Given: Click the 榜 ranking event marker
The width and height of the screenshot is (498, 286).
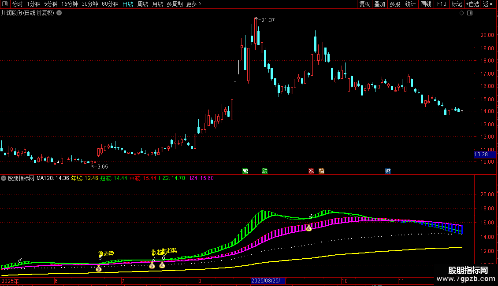Looking at the screenshot, I should coord(321,171).
